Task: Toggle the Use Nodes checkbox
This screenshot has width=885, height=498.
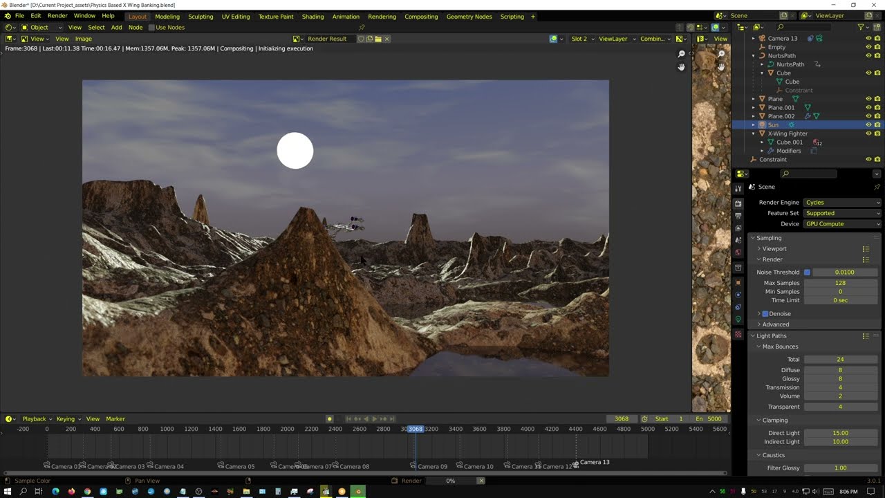Action: tap(152, 28)
